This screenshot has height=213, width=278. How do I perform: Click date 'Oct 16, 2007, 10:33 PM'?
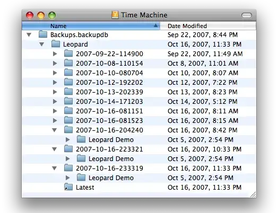204,149
